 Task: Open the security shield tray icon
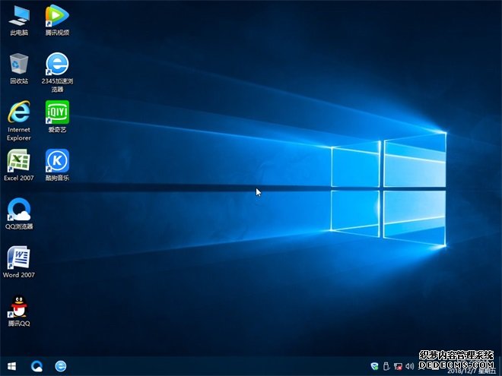coord(374,366)
